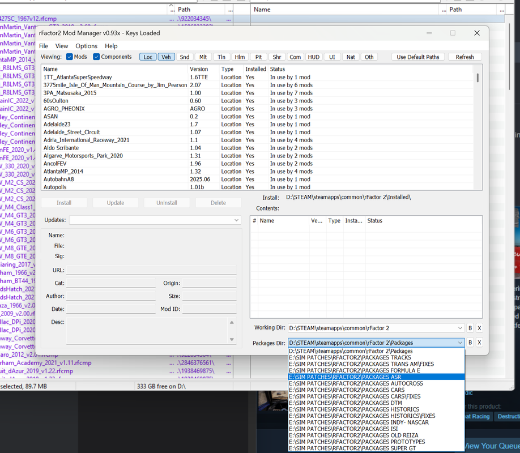Select PACKAGES TRACKS directory option
This screenshot has height=453, width=520.
pyautogui.click(x=376, y=357)
